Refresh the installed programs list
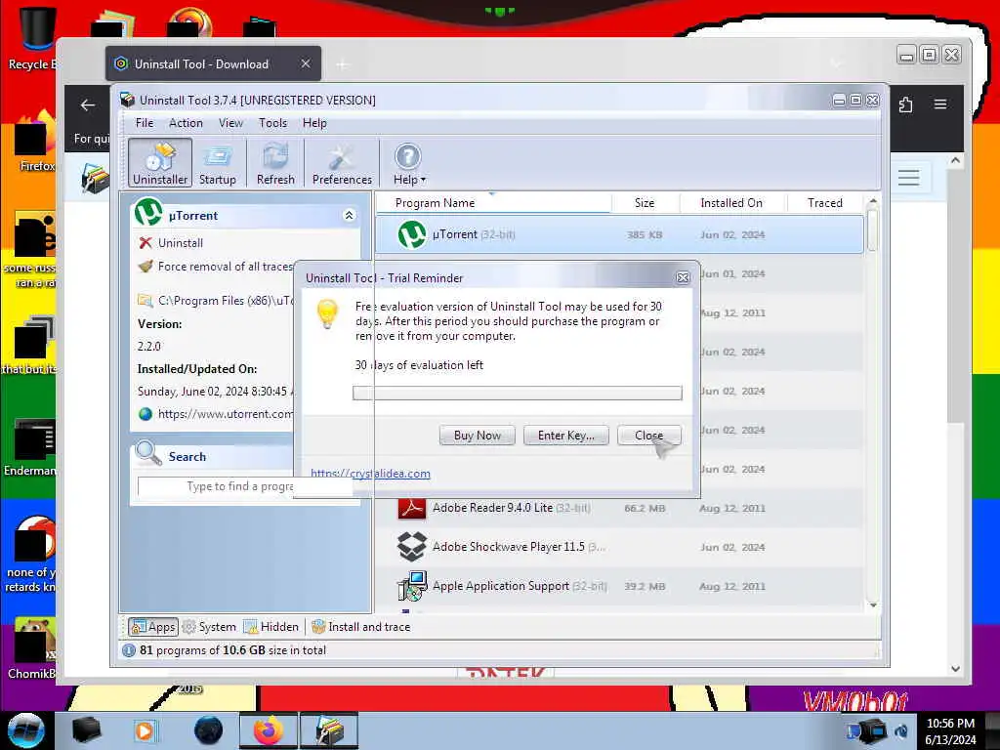Viewport: 1000px width, 750px height. click(x=275, y=163)
